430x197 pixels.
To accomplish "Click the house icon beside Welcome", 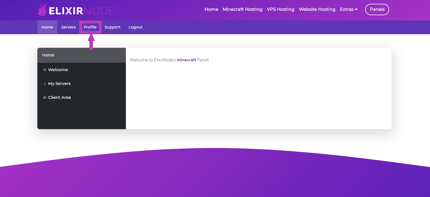I will (45, 70).
